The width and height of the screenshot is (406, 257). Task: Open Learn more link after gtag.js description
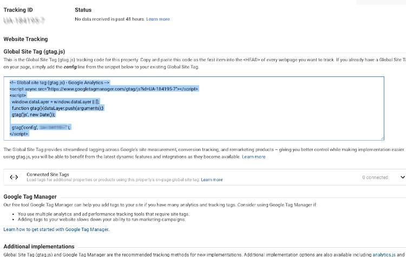[x=253, y=157]
